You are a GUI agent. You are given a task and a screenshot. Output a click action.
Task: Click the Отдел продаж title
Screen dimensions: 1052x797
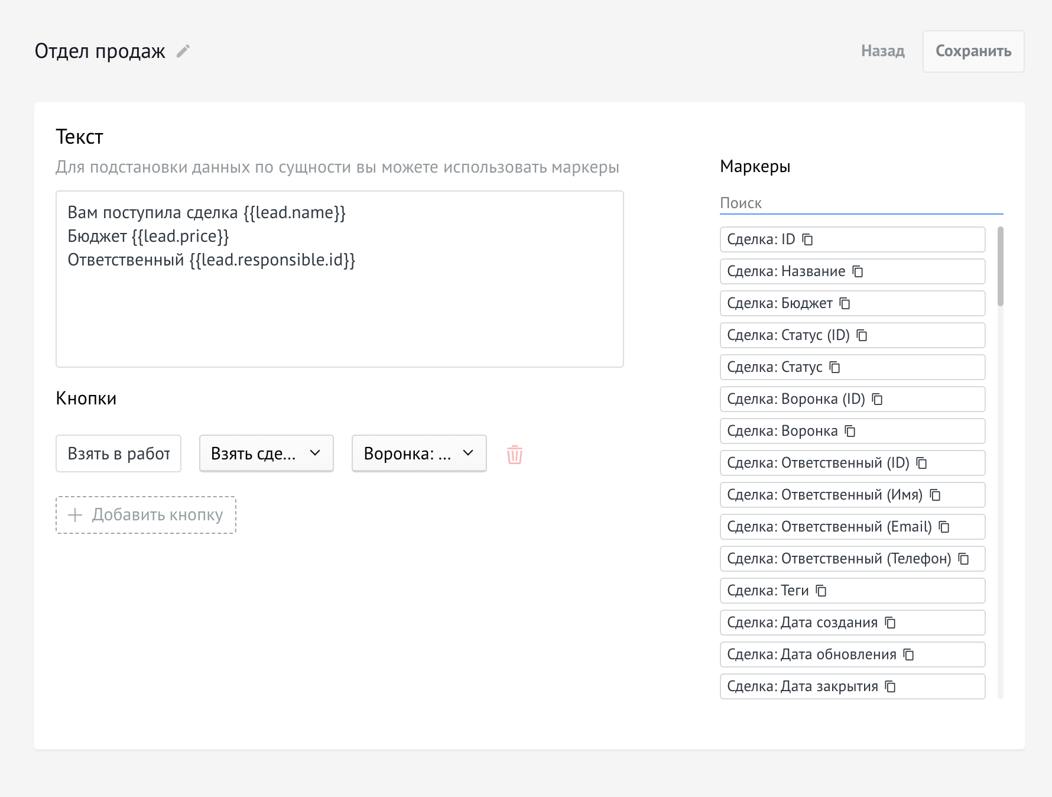[x=100, y=51]
